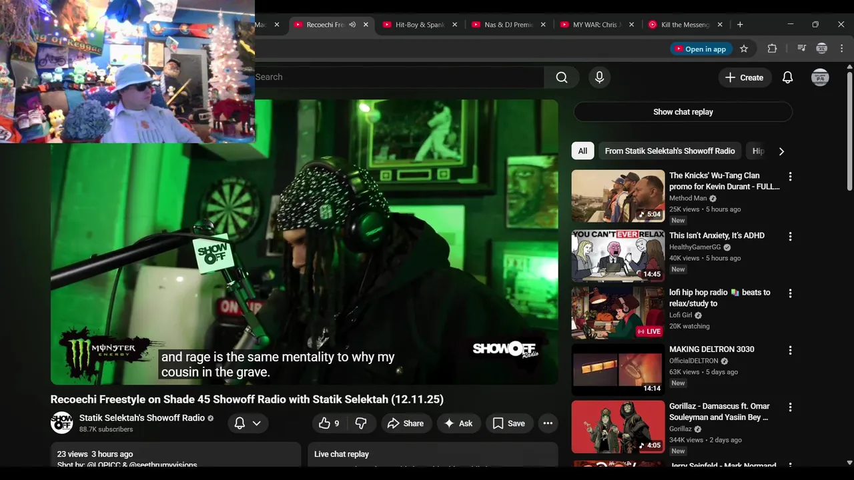Viewport: 854px width, 480px height.
Task: Click Lofi Girl channel name
Action: (x=681, y=315)
